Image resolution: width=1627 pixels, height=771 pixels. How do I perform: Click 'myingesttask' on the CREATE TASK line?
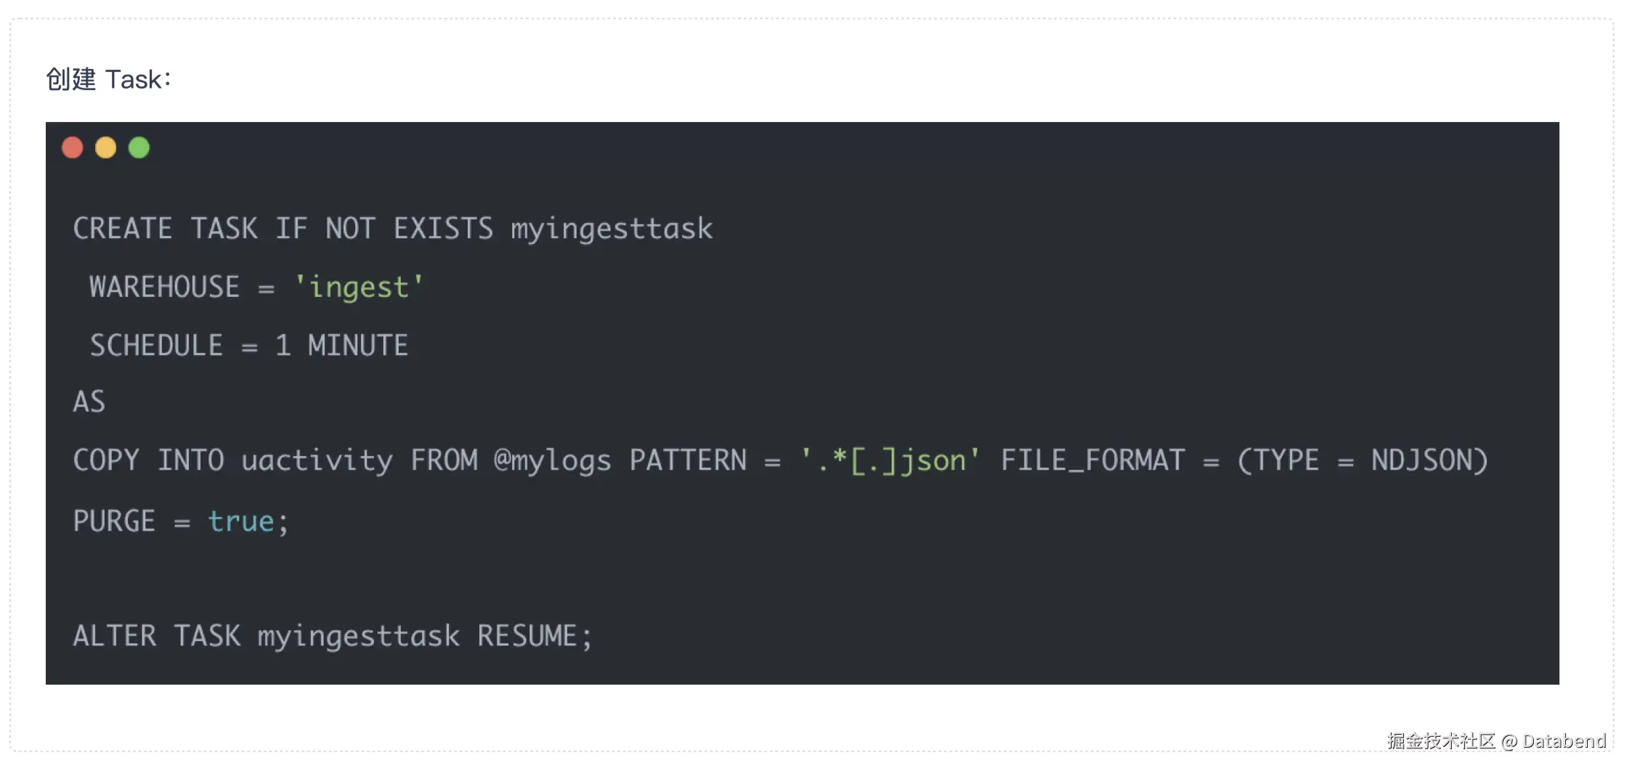tap(612, 229)
